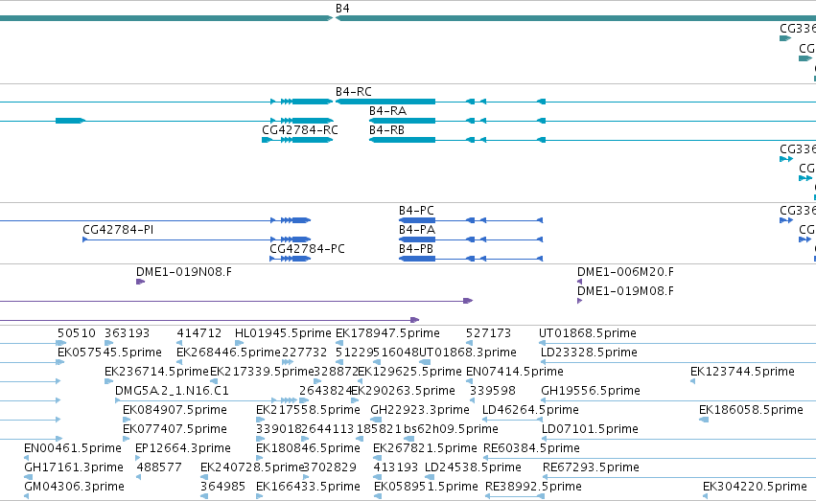Select the B4-PB protein label
Image resolution: width=816 pixels, height=501 pixels.
(x=416, y=249)
